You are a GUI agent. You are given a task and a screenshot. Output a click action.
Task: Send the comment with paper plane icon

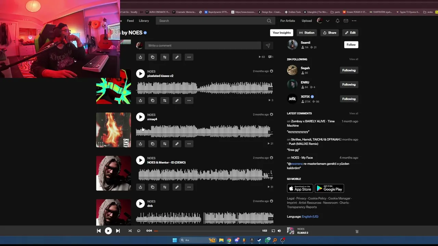pyautogui.click(x=268, y=45)
